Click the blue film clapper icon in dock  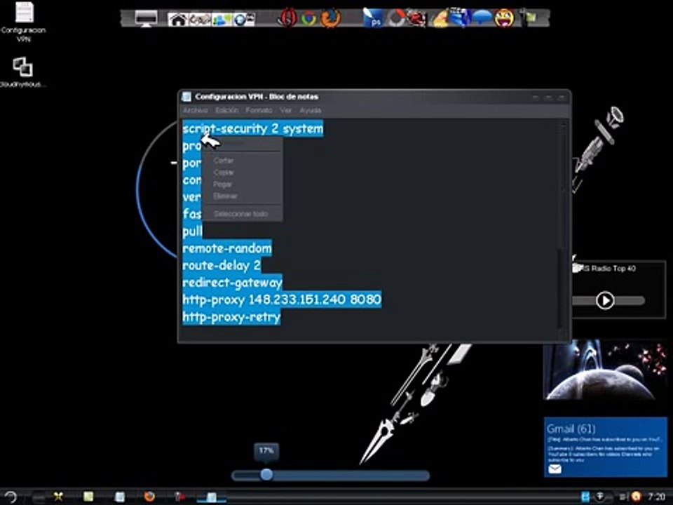460,18
